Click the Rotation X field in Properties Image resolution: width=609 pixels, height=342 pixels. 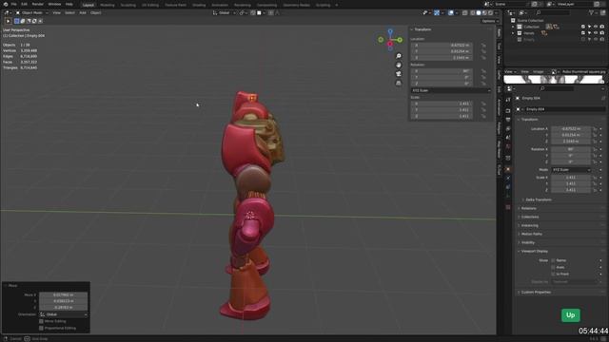click(x=571, y=149)
